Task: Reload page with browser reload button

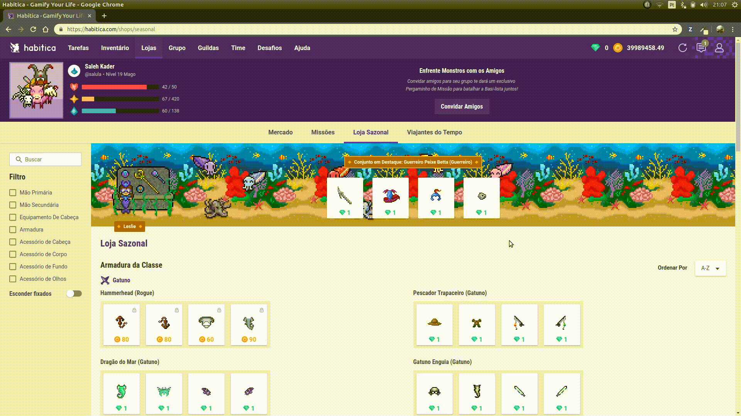Action: 33,29
